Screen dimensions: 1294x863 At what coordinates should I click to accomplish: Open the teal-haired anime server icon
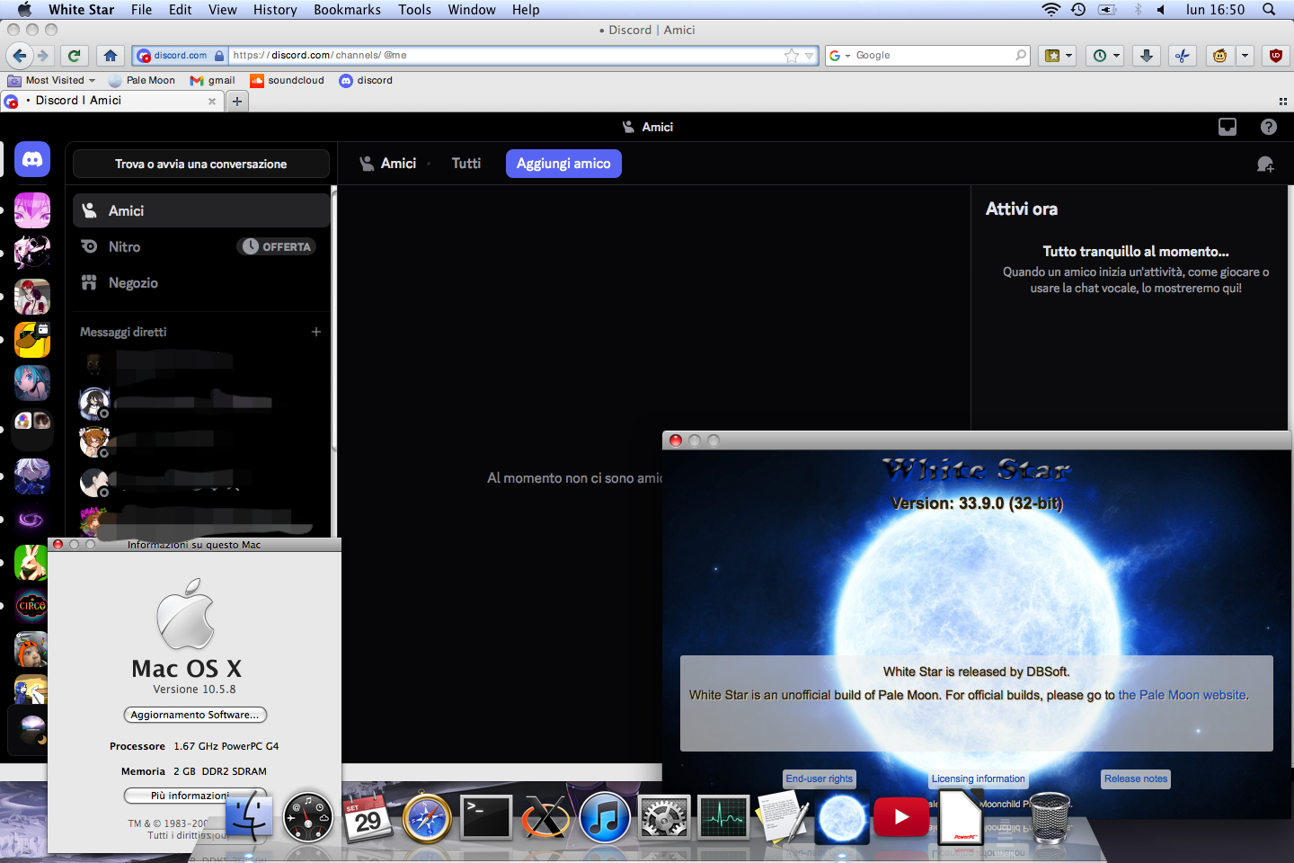[x=32, y=383]
